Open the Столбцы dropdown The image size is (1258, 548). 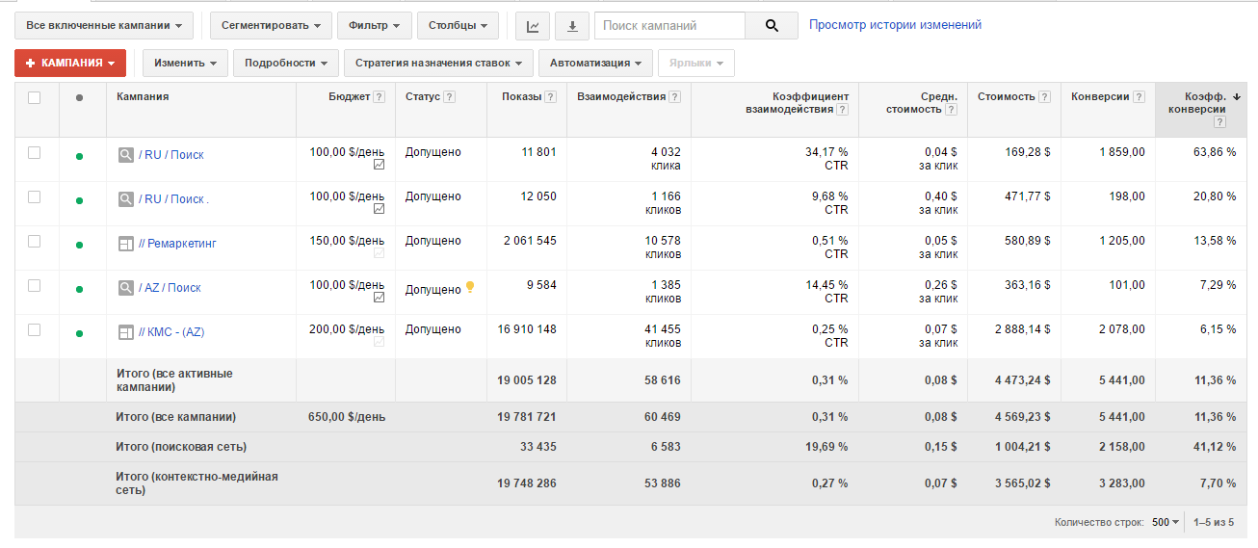click(458, 26)
